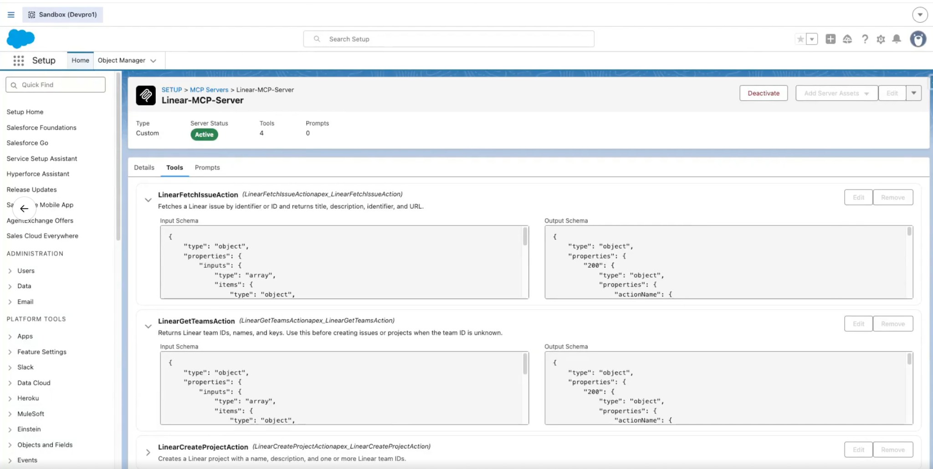Image resolution: width=933 pixels, height=469 pixels.
Task: Collapse the LinearGetTeamsAction section
Action: coord(148,326)
